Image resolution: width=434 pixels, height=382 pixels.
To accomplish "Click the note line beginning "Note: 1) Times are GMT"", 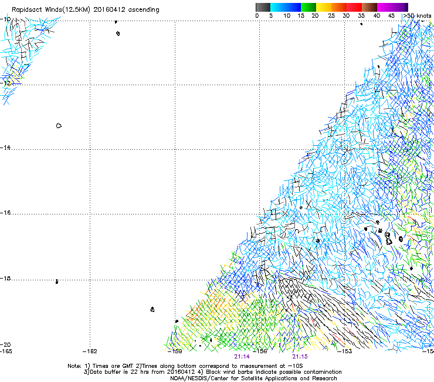I will [x=185, y=366].
